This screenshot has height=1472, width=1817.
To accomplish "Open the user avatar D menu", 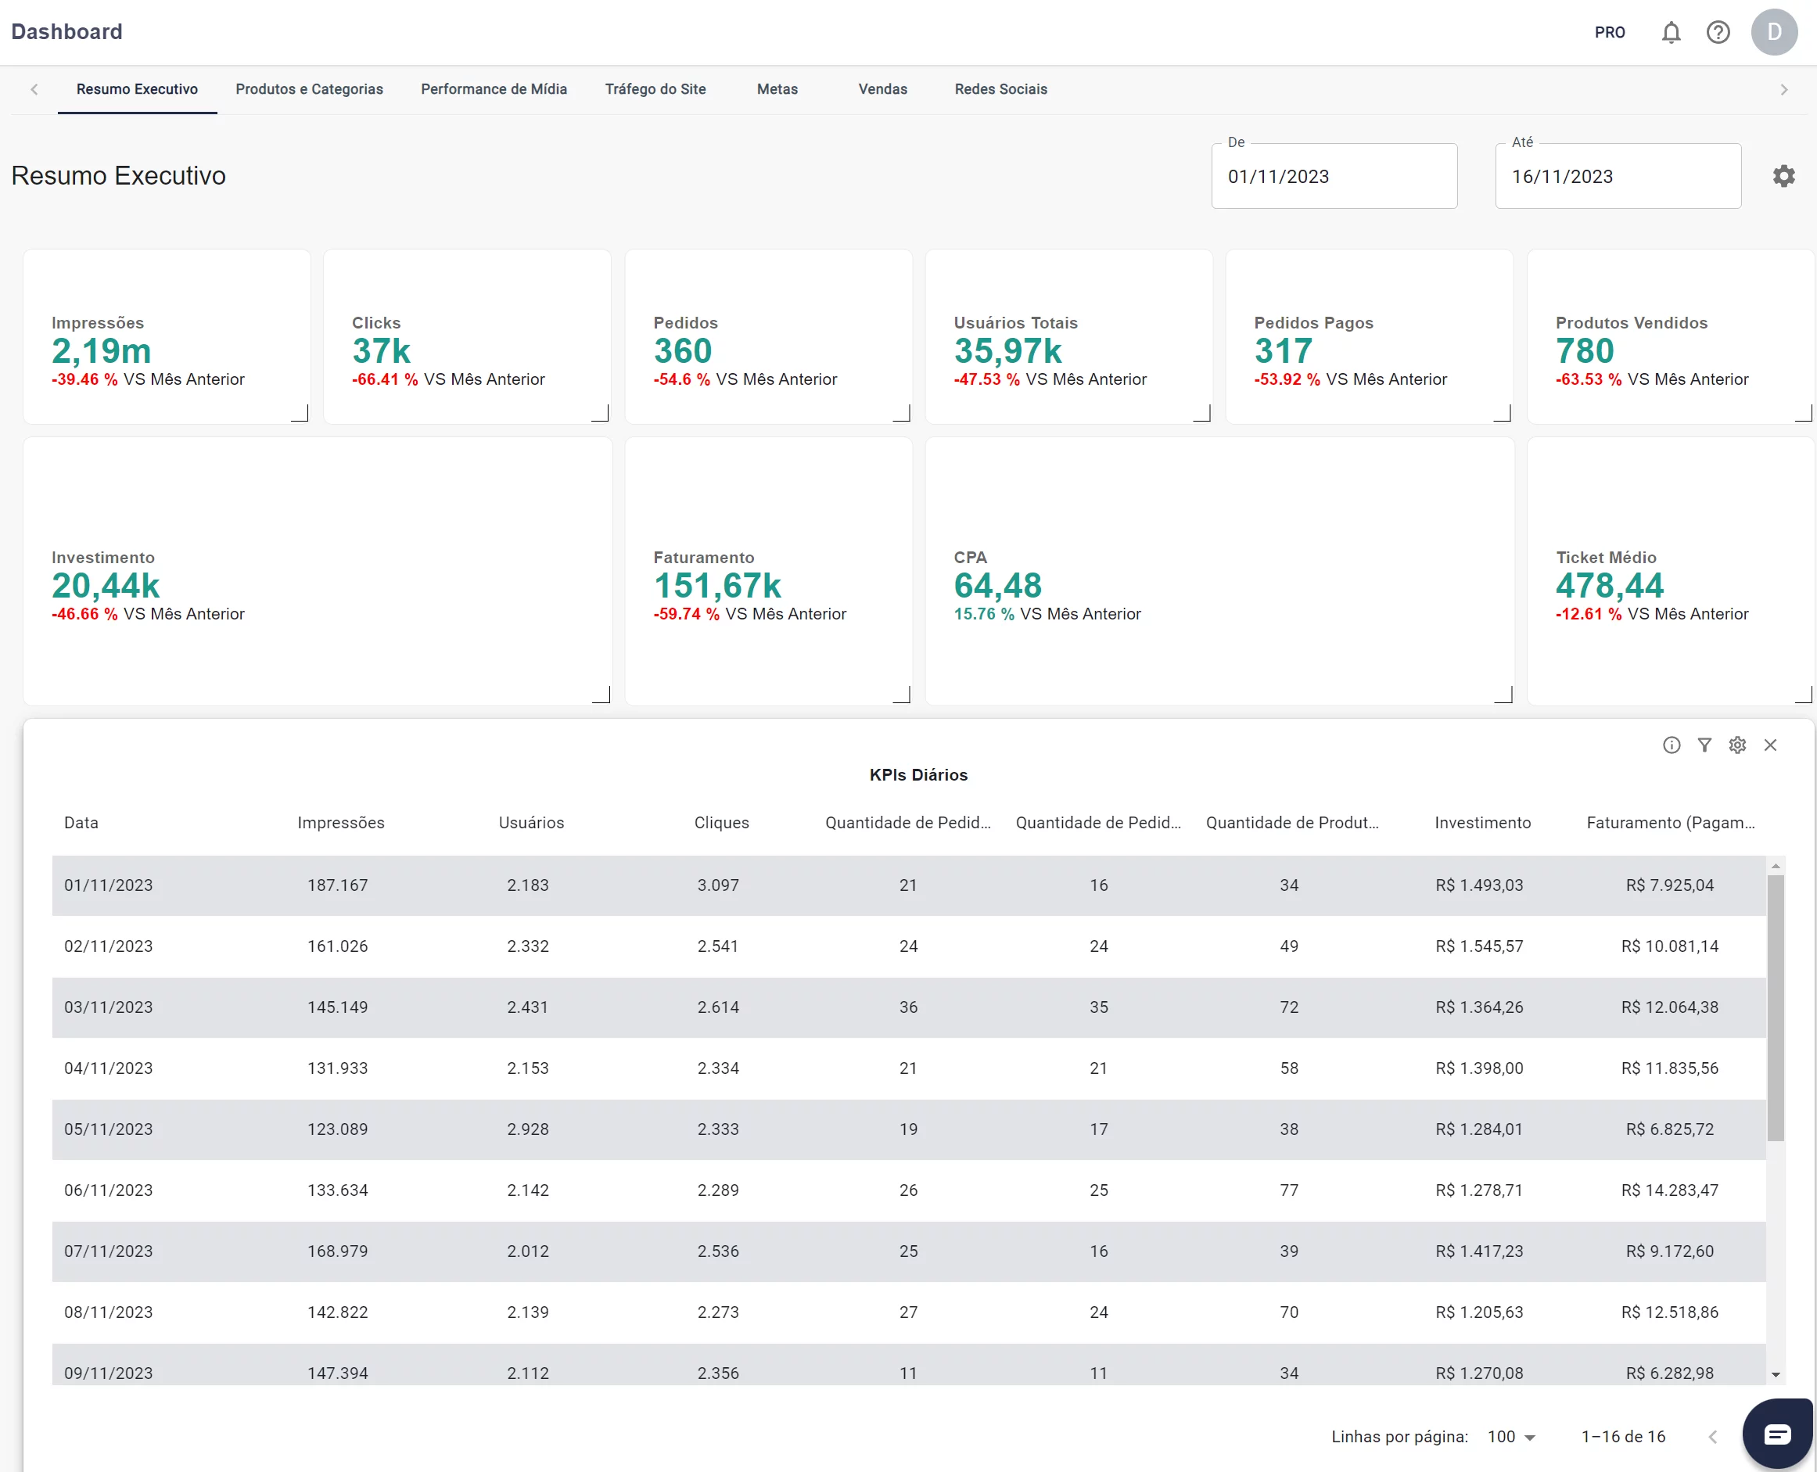I will click(x=1774, y=32).
